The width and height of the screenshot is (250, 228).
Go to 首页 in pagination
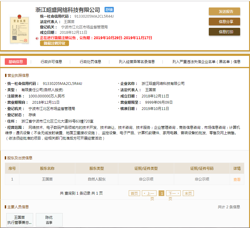pos(134,193)
